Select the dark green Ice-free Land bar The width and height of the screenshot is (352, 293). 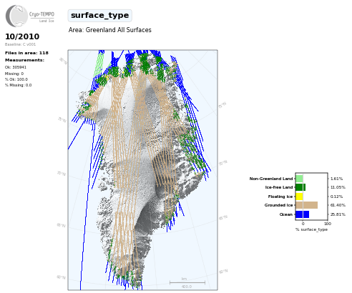click(300, 187)
